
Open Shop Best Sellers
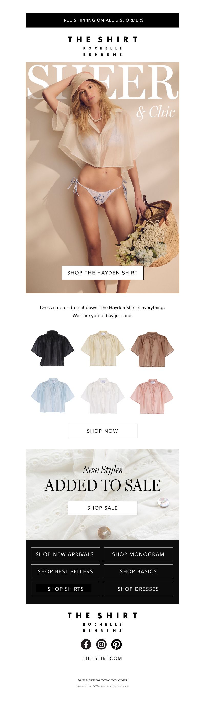[65, 571]
